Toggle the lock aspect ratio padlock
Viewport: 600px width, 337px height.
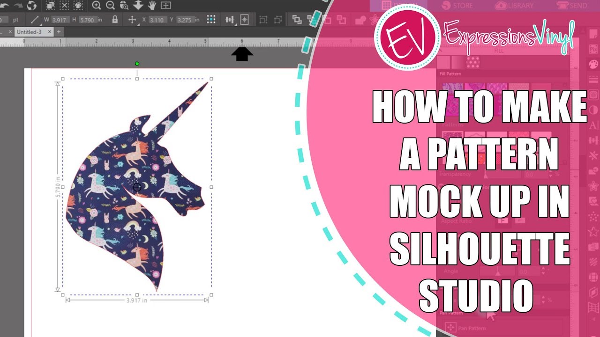point(115,20)
